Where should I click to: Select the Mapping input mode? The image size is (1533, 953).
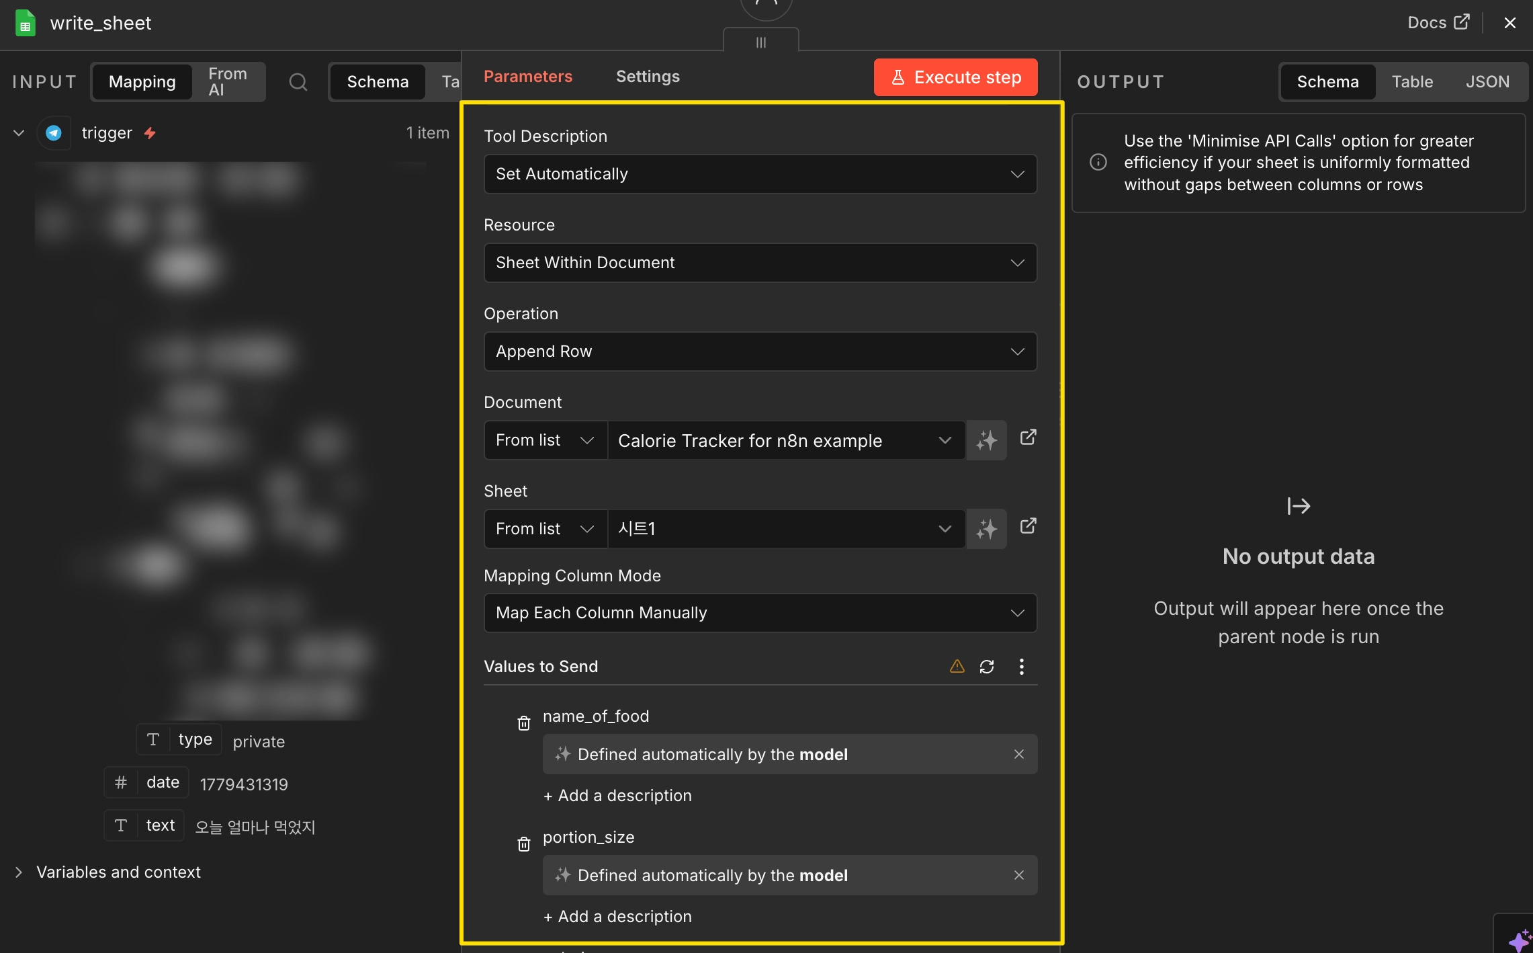(142, 82)
